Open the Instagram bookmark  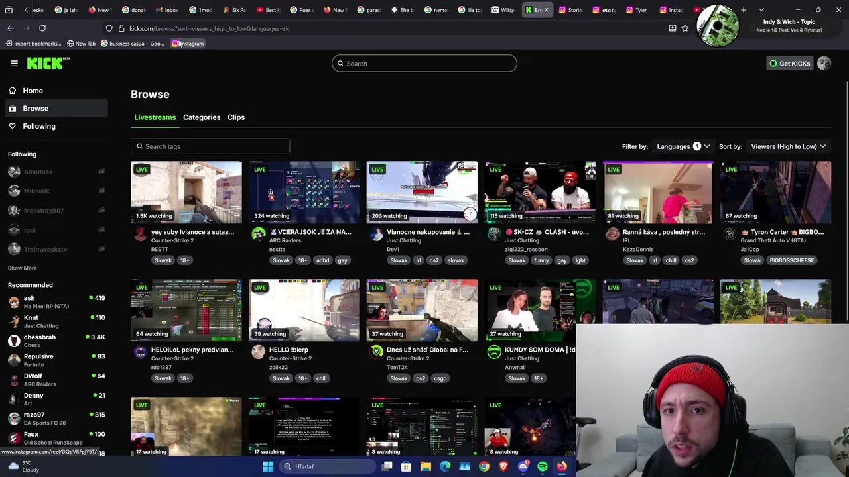point(188,44)
